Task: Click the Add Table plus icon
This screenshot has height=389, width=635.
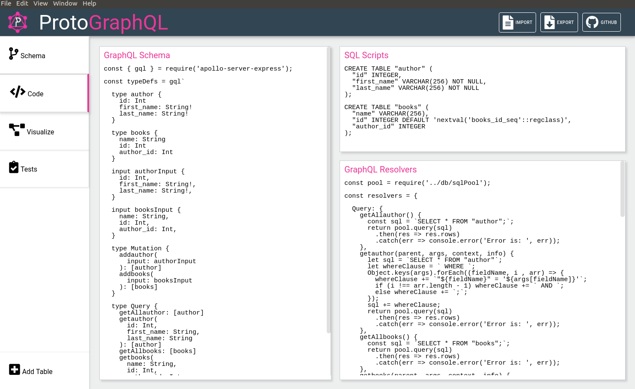Action: coord(15,369)
